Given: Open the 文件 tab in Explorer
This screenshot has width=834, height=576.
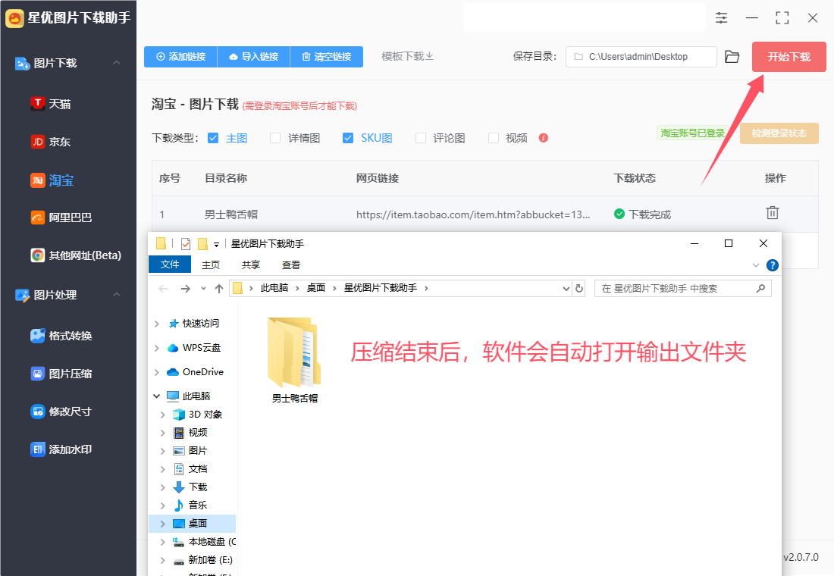Looking at the screenshot, I should pos(170,265).
